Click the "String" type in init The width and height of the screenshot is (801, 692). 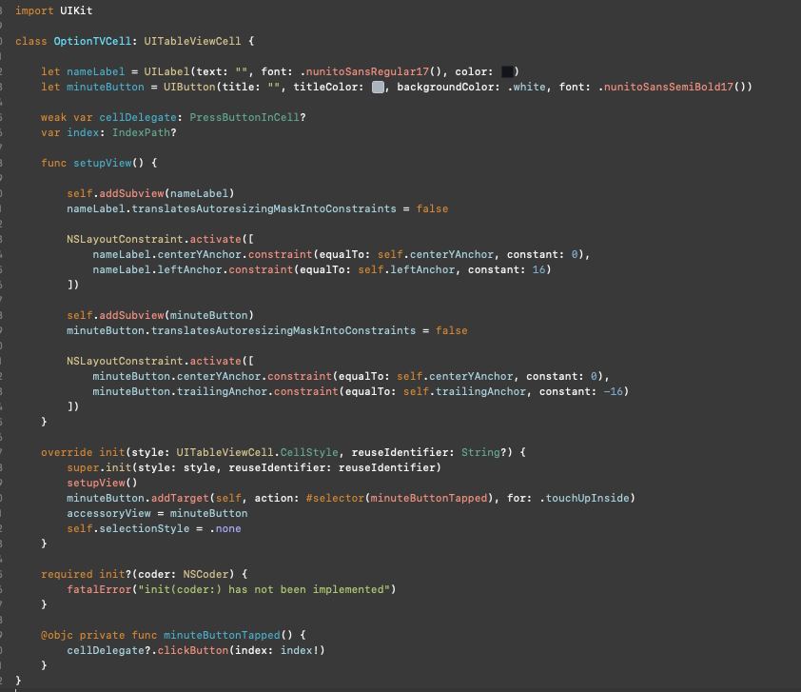480,453
